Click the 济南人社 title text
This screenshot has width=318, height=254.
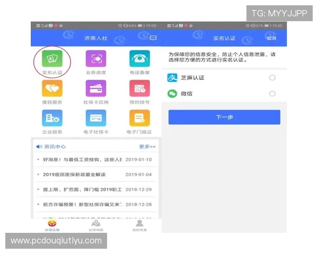click(96, 38)
